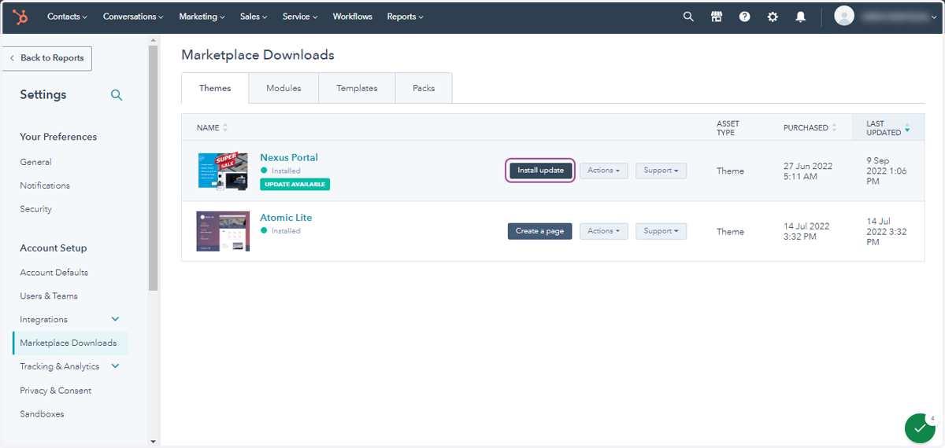Click Back to Reports button
The height and width of the screenshot is (448, 945).
click(47, 58)
